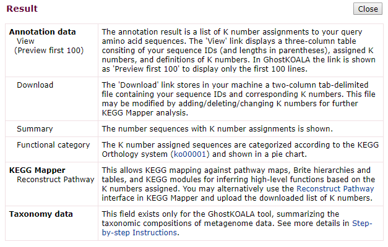Click the View label under Annotation data
This screenshot has height=247, width=388.
tap(25, 41)
